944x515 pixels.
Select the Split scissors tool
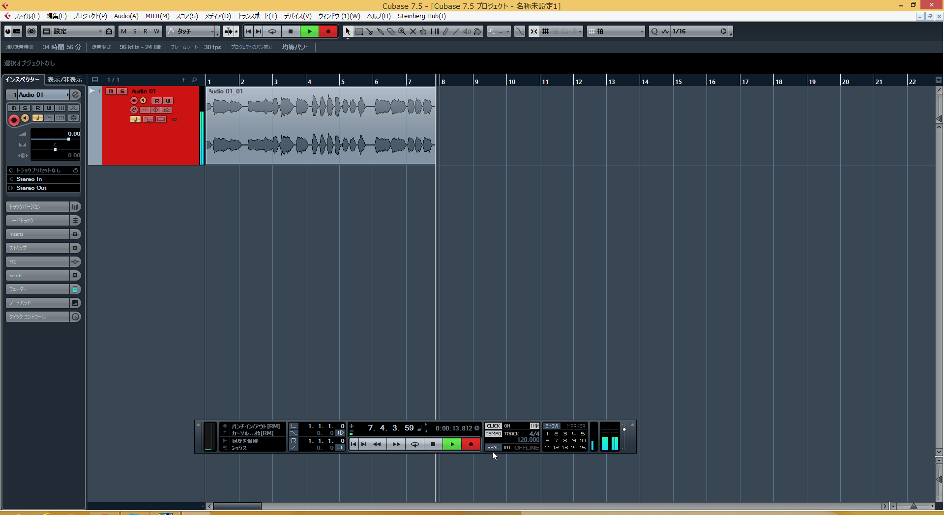370,31
